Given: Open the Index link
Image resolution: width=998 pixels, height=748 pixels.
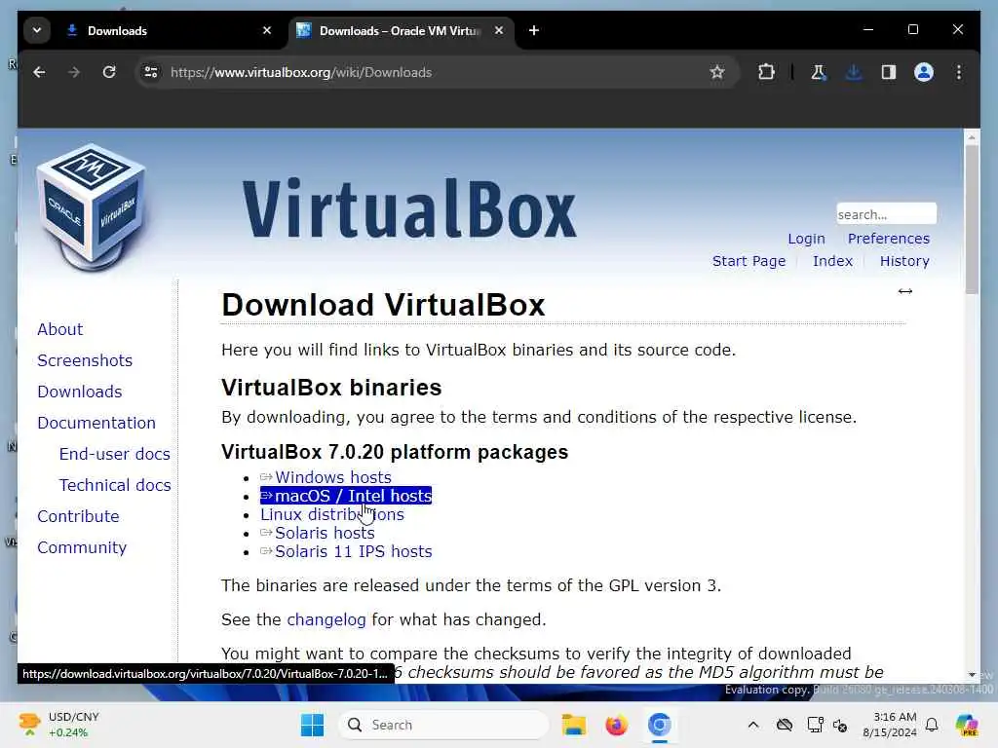Looking at the screenshot, I should click(x=832, y=261).
